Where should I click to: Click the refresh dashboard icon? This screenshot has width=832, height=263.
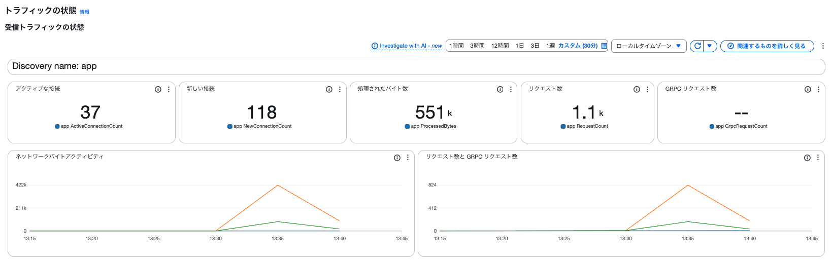coord(697,46)
